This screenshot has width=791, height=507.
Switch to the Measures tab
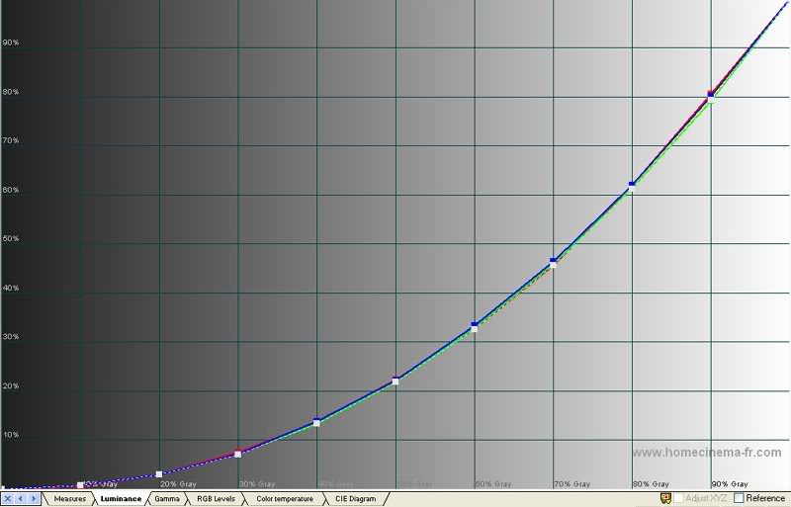[x=70, y=499]
